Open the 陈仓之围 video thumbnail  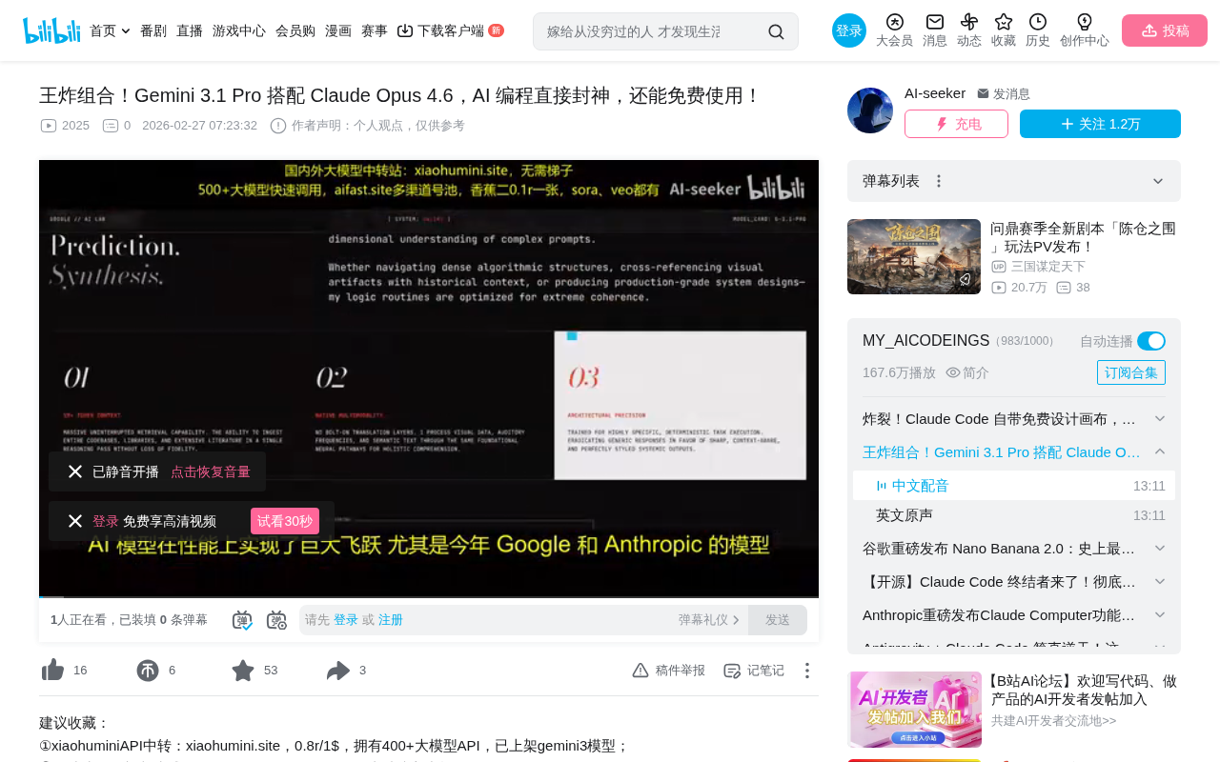coord(914,256)
